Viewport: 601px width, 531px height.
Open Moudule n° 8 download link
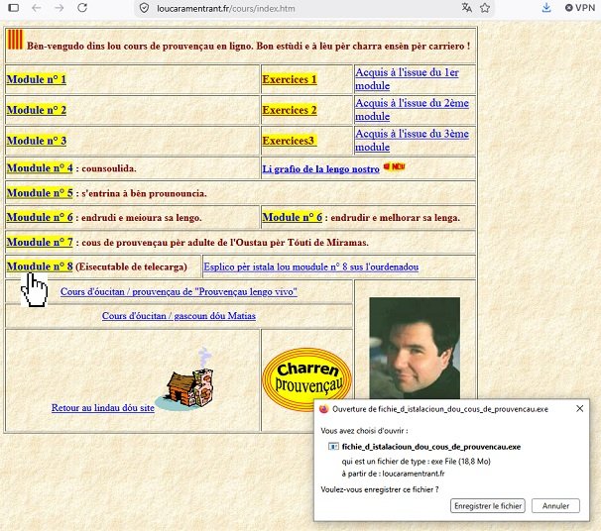(x=40, y=266)
